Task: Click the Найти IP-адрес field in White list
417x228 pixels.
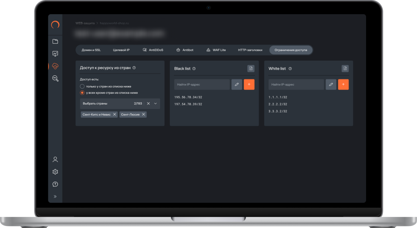Action: [296, 85]
